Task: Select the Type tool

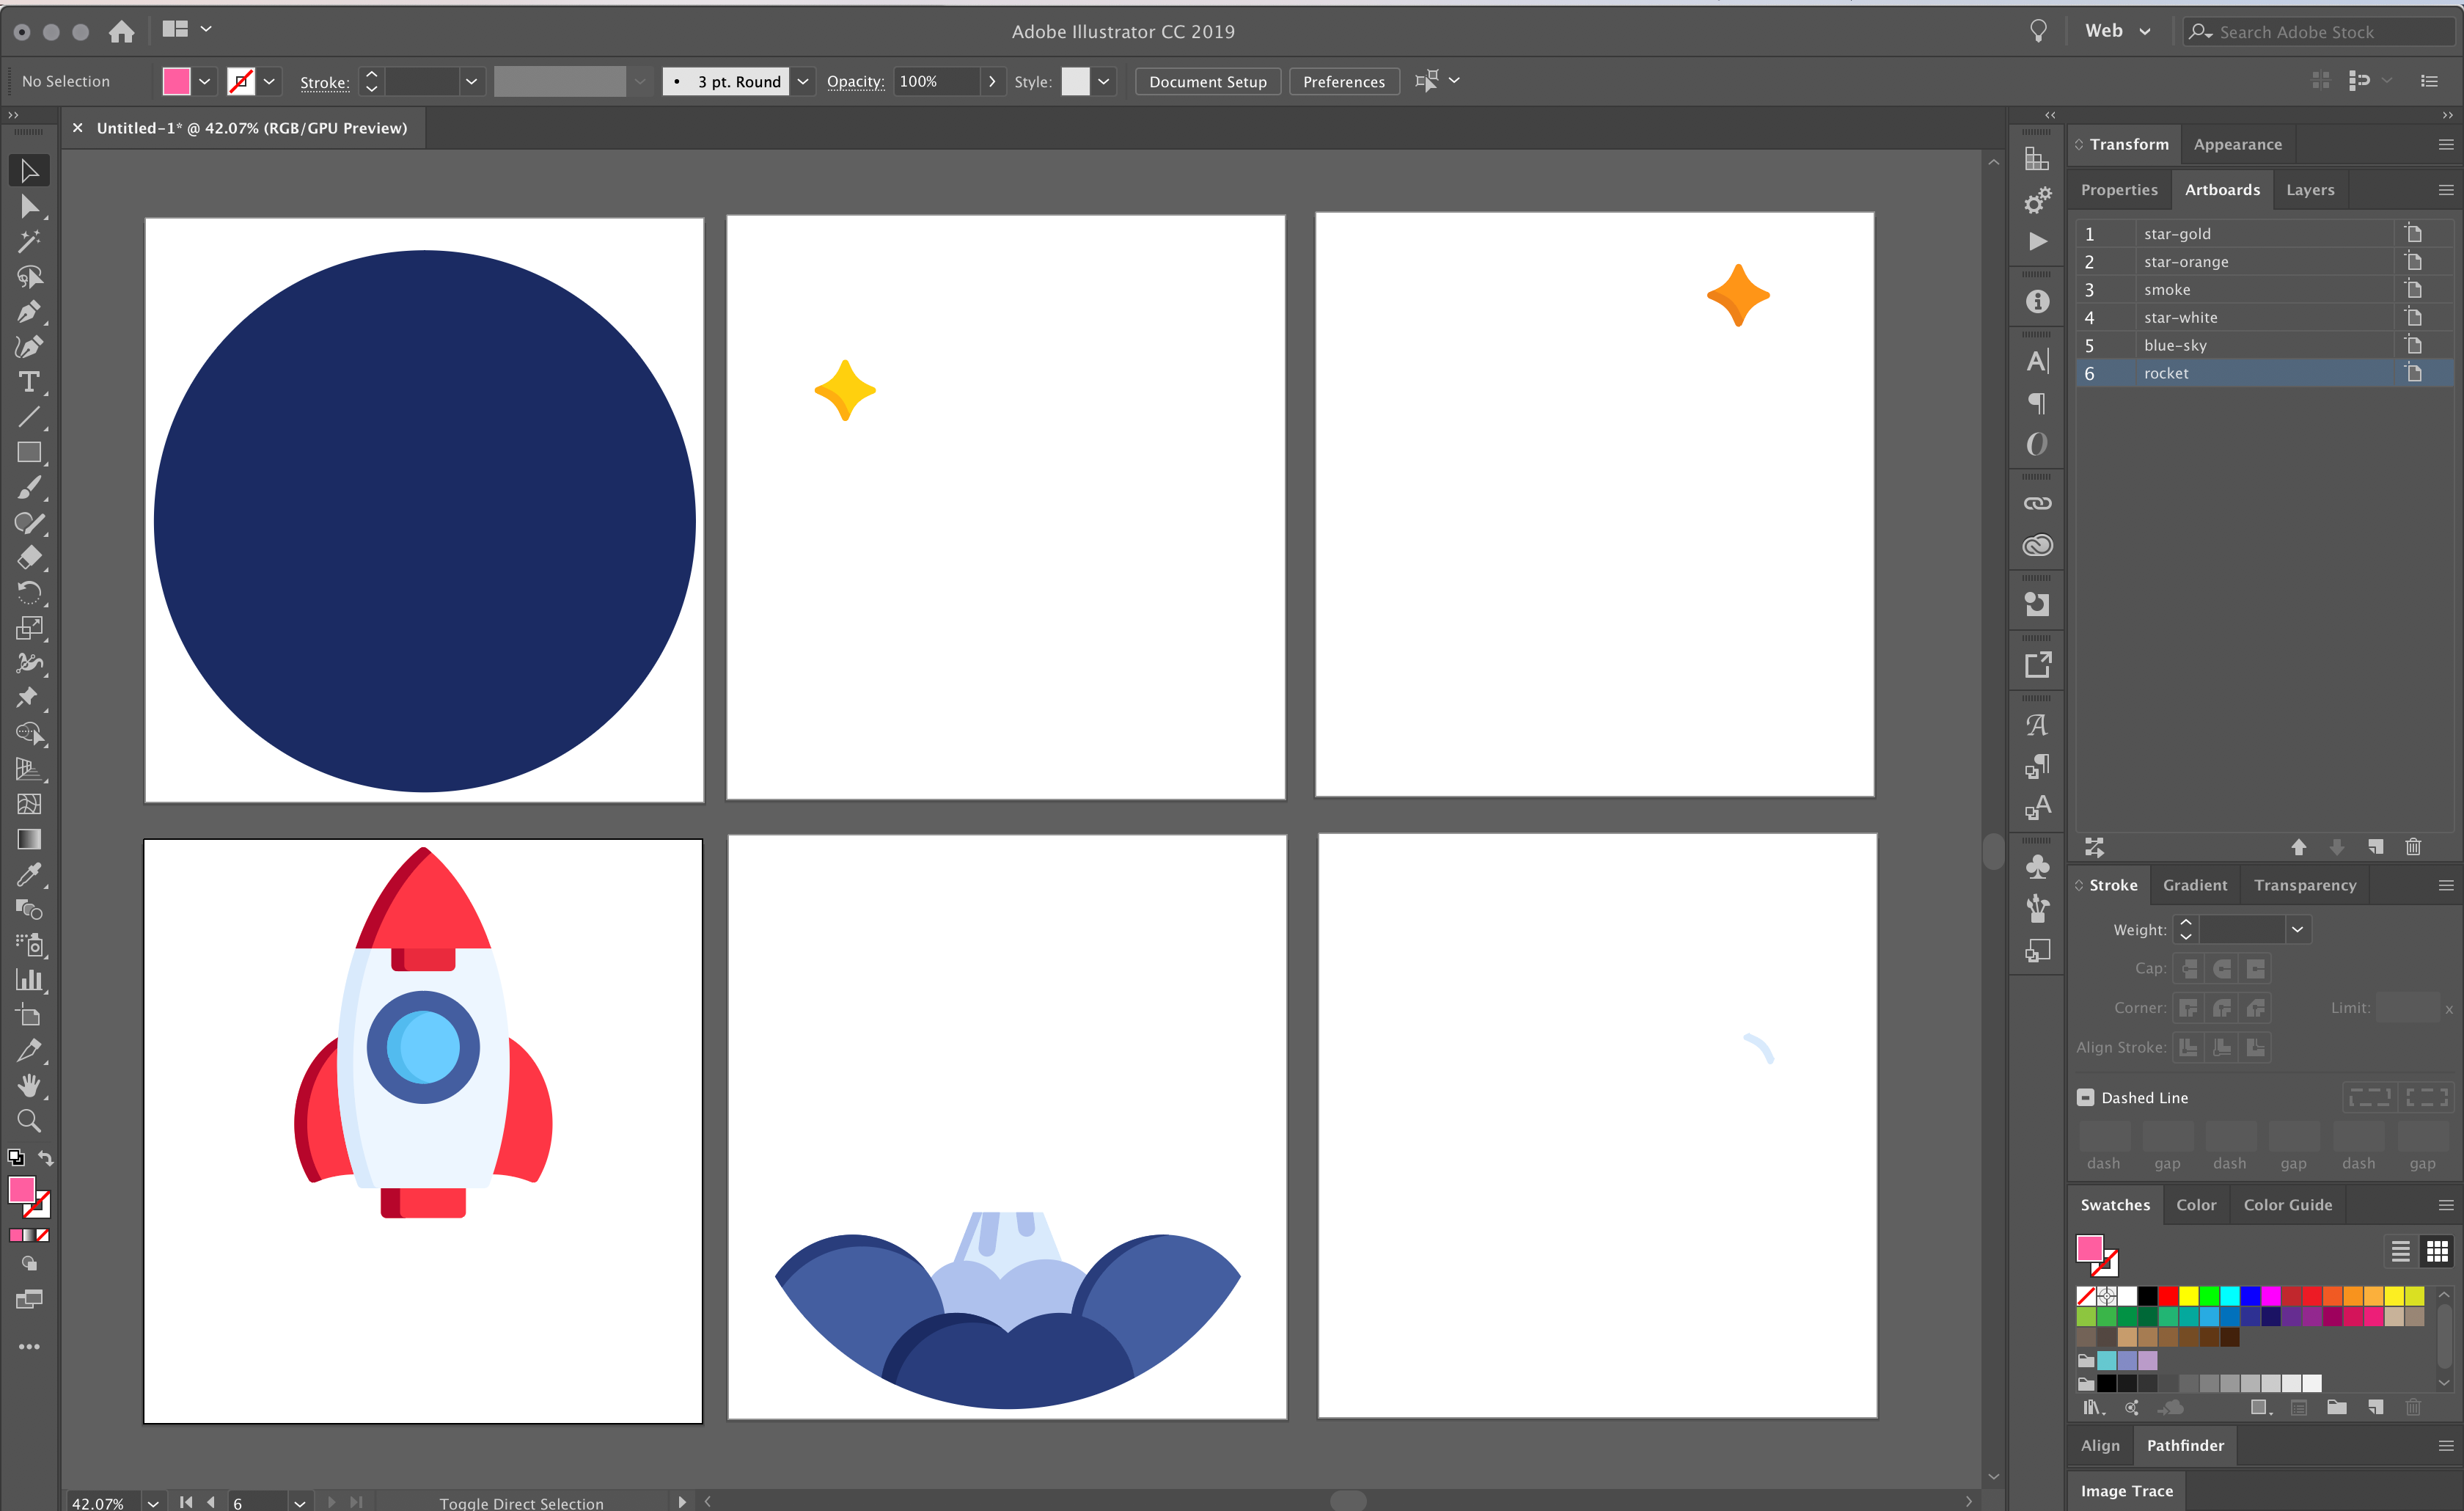Action: [x=29, y=382]
